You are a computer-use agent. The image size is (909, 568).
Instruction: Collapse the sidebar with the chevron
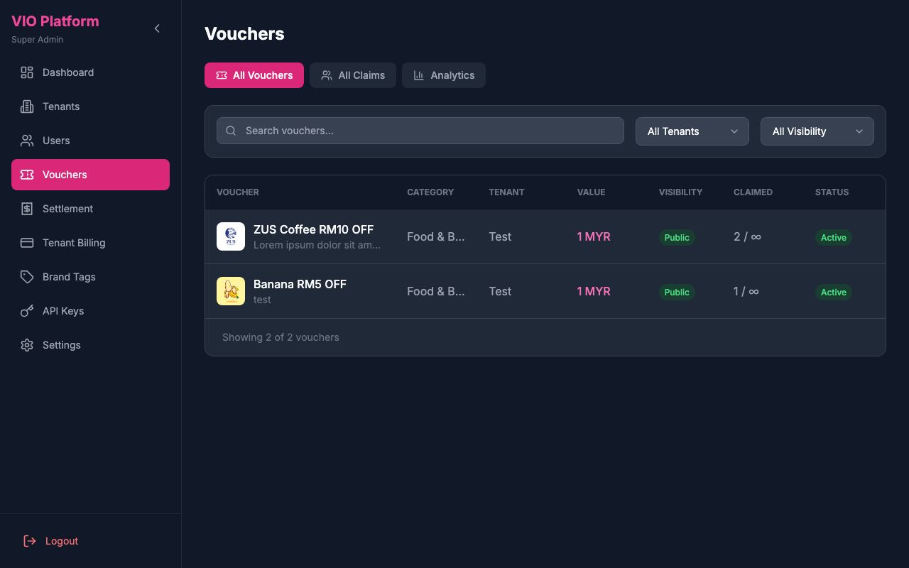[x=156, y=28]
